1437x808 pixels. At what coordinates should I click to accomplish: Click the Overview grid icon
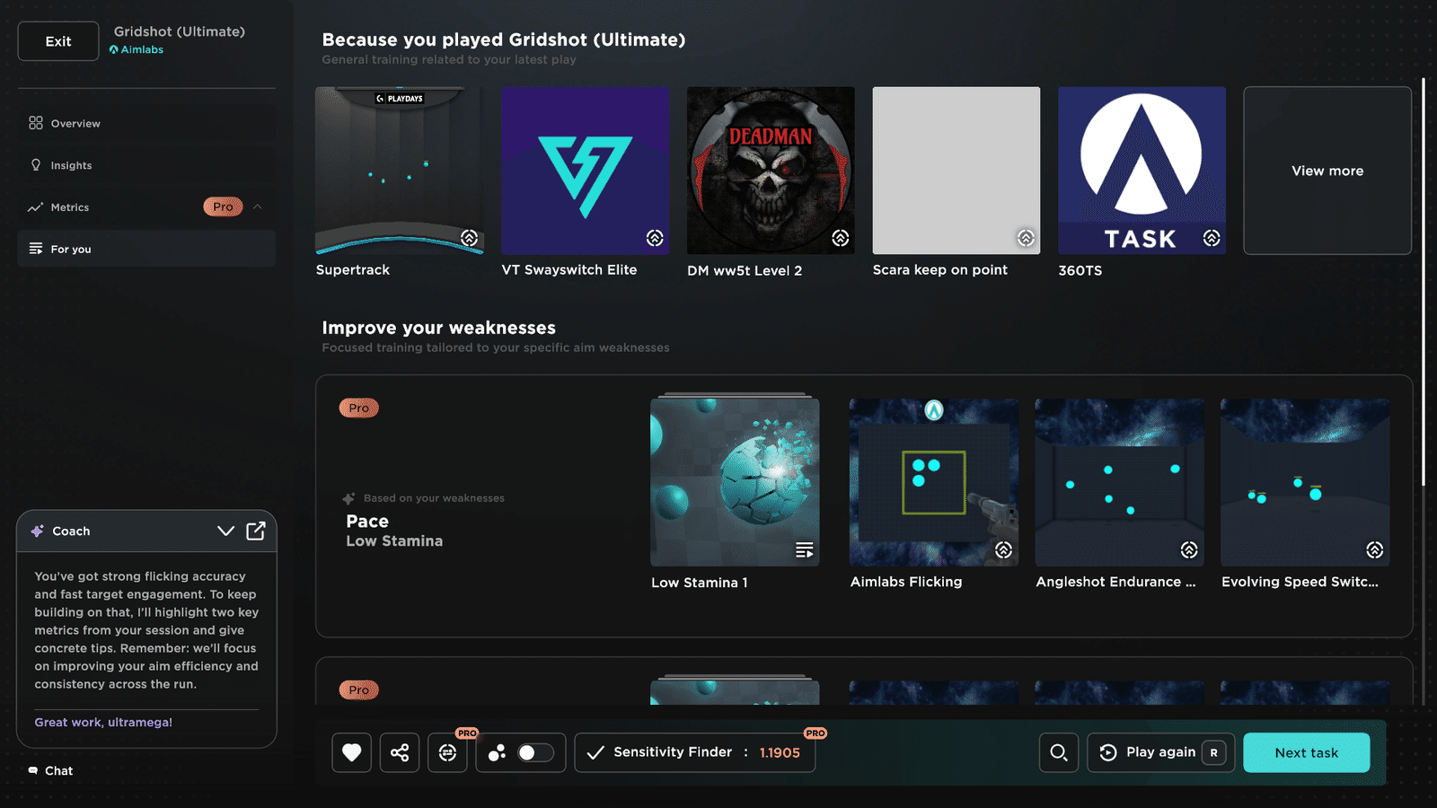(36, 123)
